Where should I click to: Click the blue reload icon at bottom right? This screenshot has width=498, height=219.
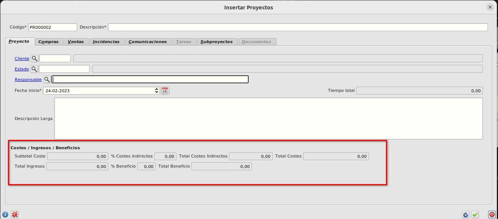coord(466,214)
